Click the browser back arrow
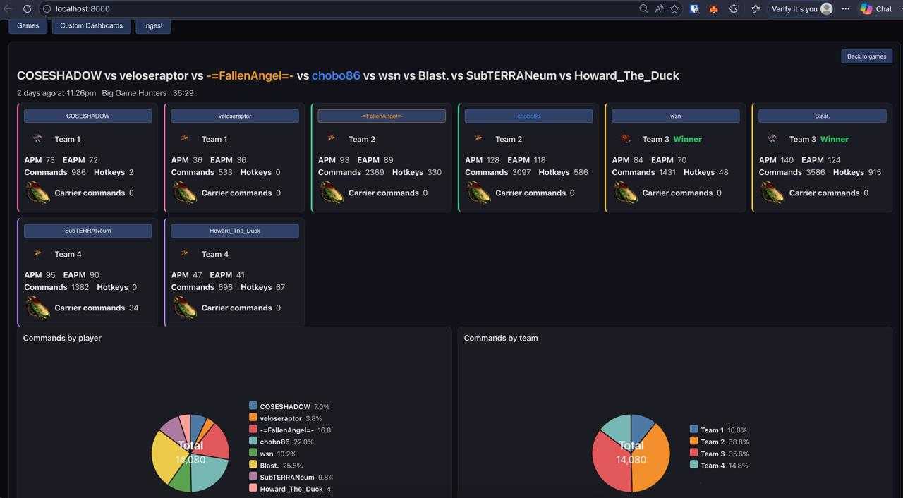Image resolution: width=903 pixels, height=498 pixels. [x=8, y=9]
